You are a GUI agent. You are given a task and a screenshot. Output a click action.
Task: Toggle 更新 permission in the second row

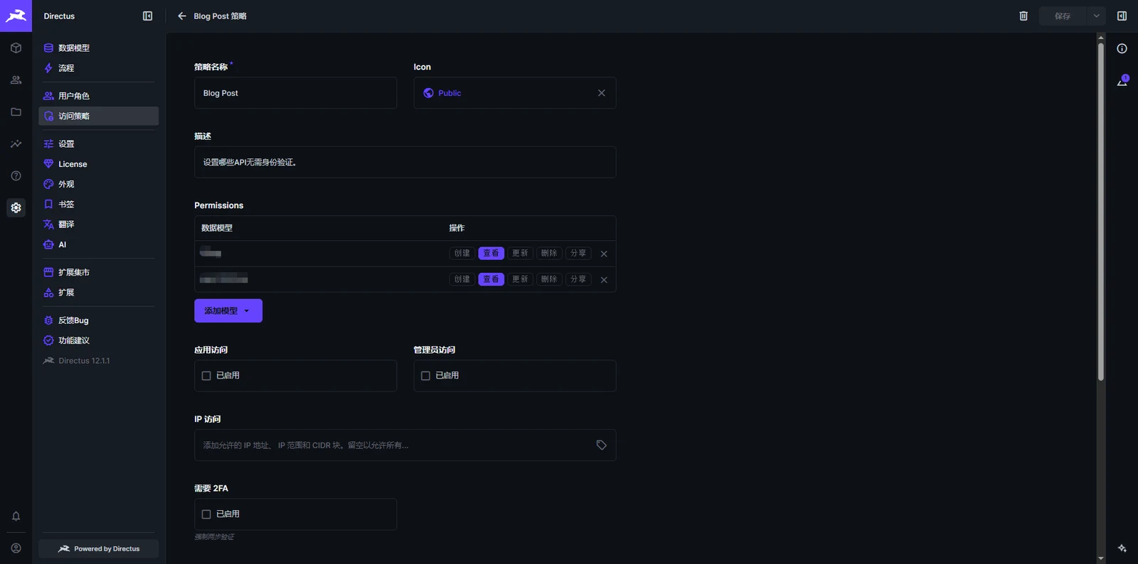(520, 279)
